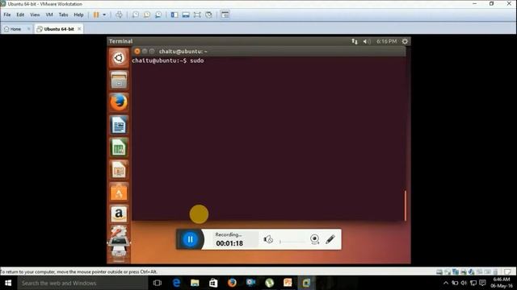Close the Home tab

(29, 29)
